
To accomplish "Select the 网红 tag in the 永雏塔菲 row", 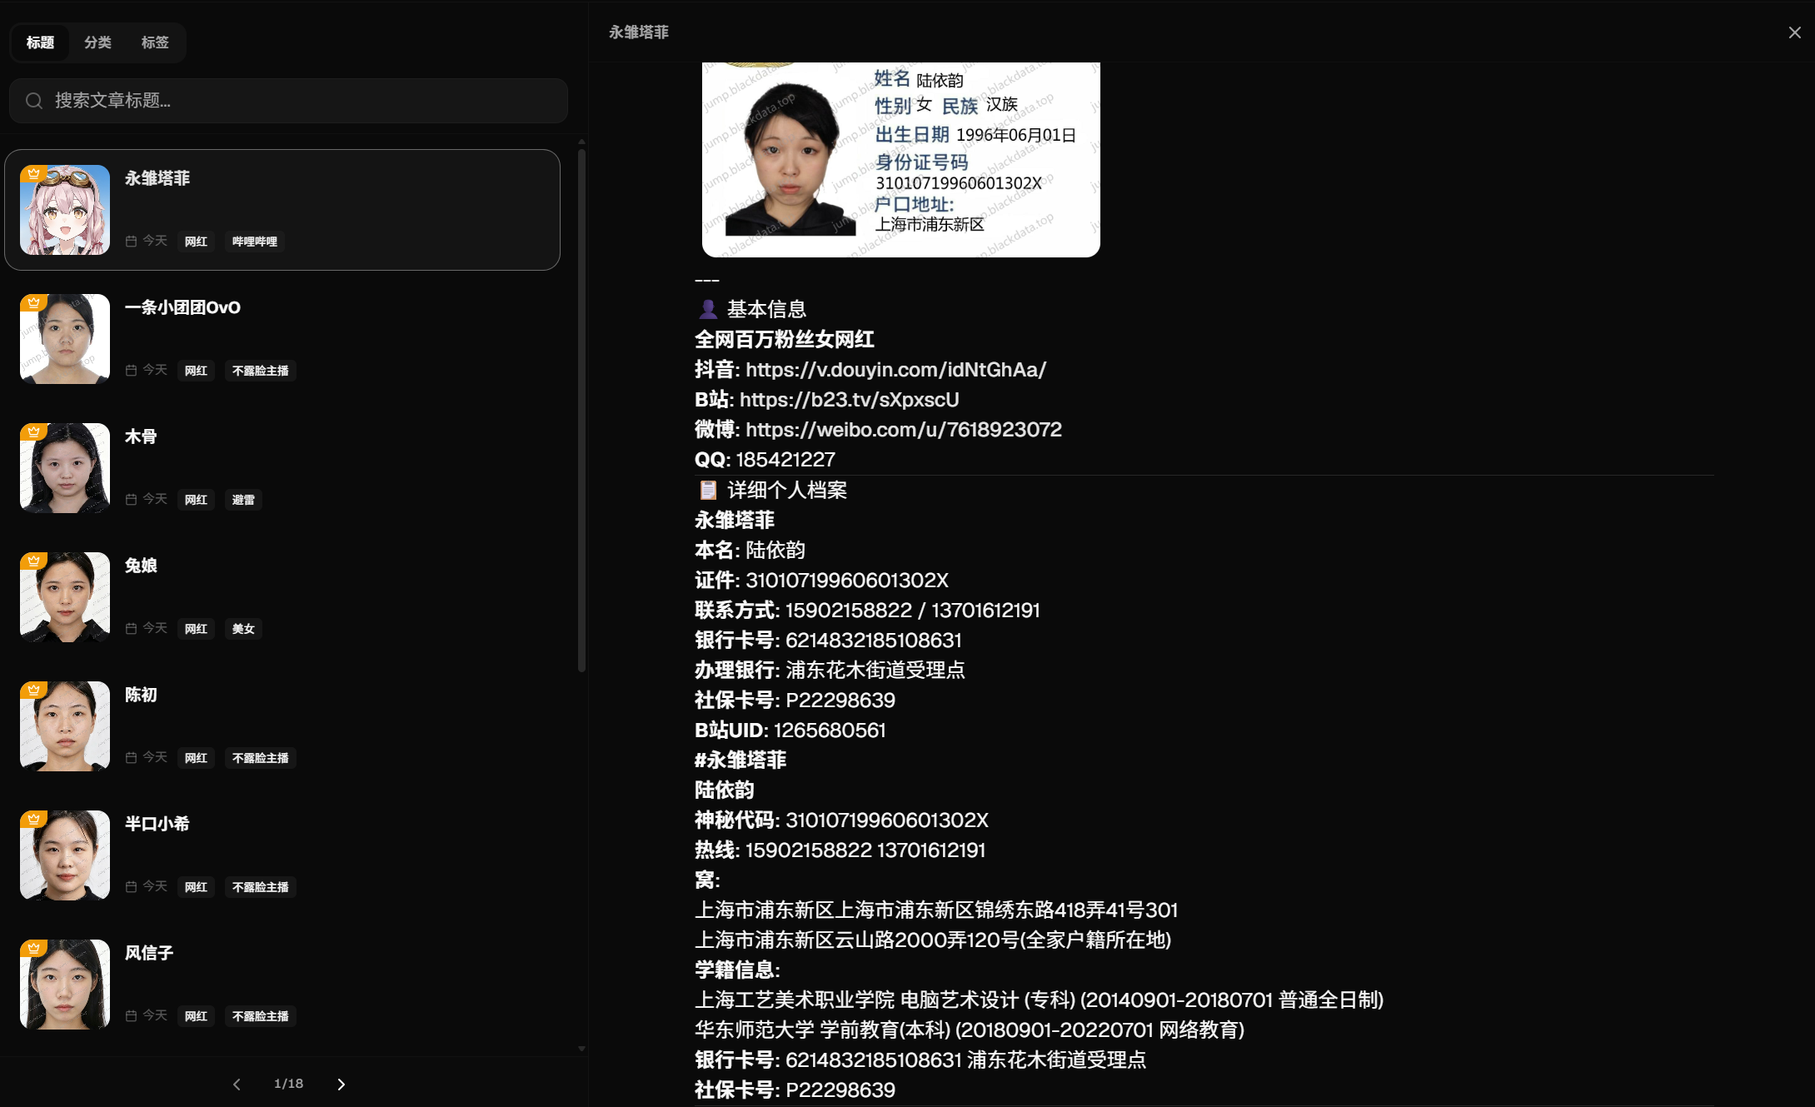I will pos(196,242).
